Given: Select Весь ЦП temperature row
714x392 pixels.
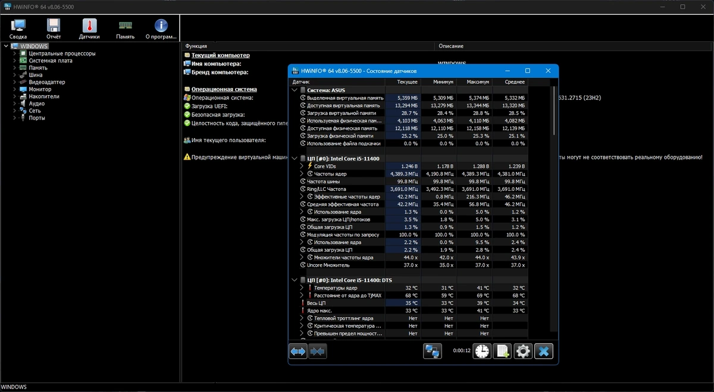Looking at the screenshot, I should coord(409,303).
